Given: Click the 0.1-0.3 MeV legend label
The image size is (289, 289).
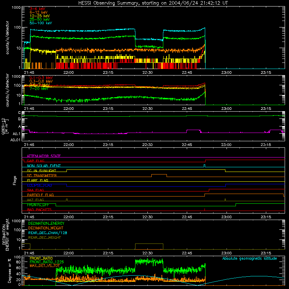Looking at the screenshot, I should (x=41, y=78).
